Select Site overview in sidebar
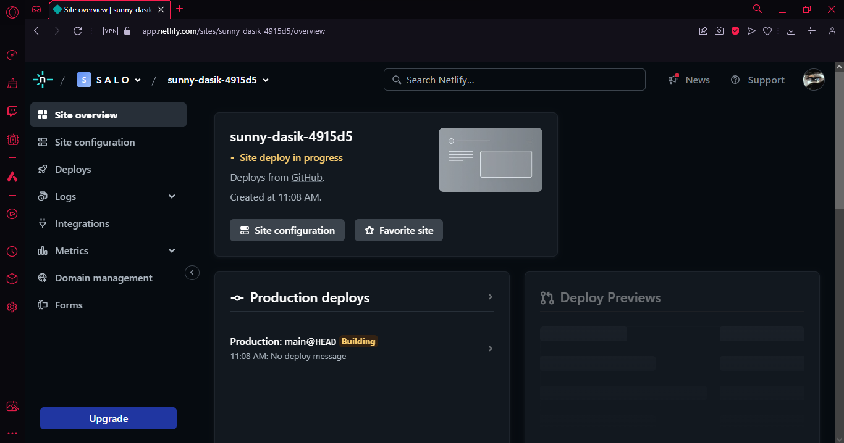Screen dimensions: 844x443 pos(108,115)
